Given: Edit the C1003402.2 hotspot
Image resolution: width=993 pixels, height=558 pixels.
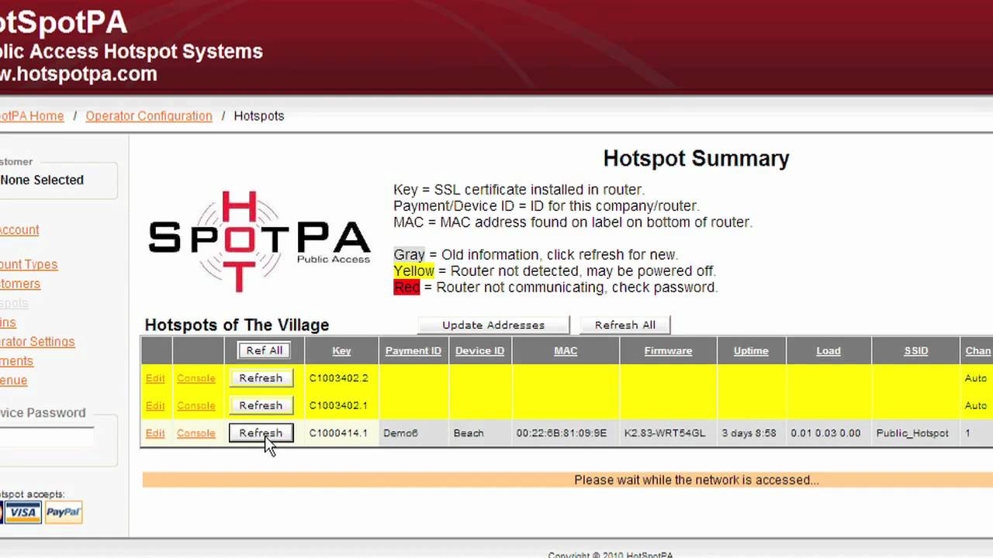Looking at the screenshot, I should (155, 378).
